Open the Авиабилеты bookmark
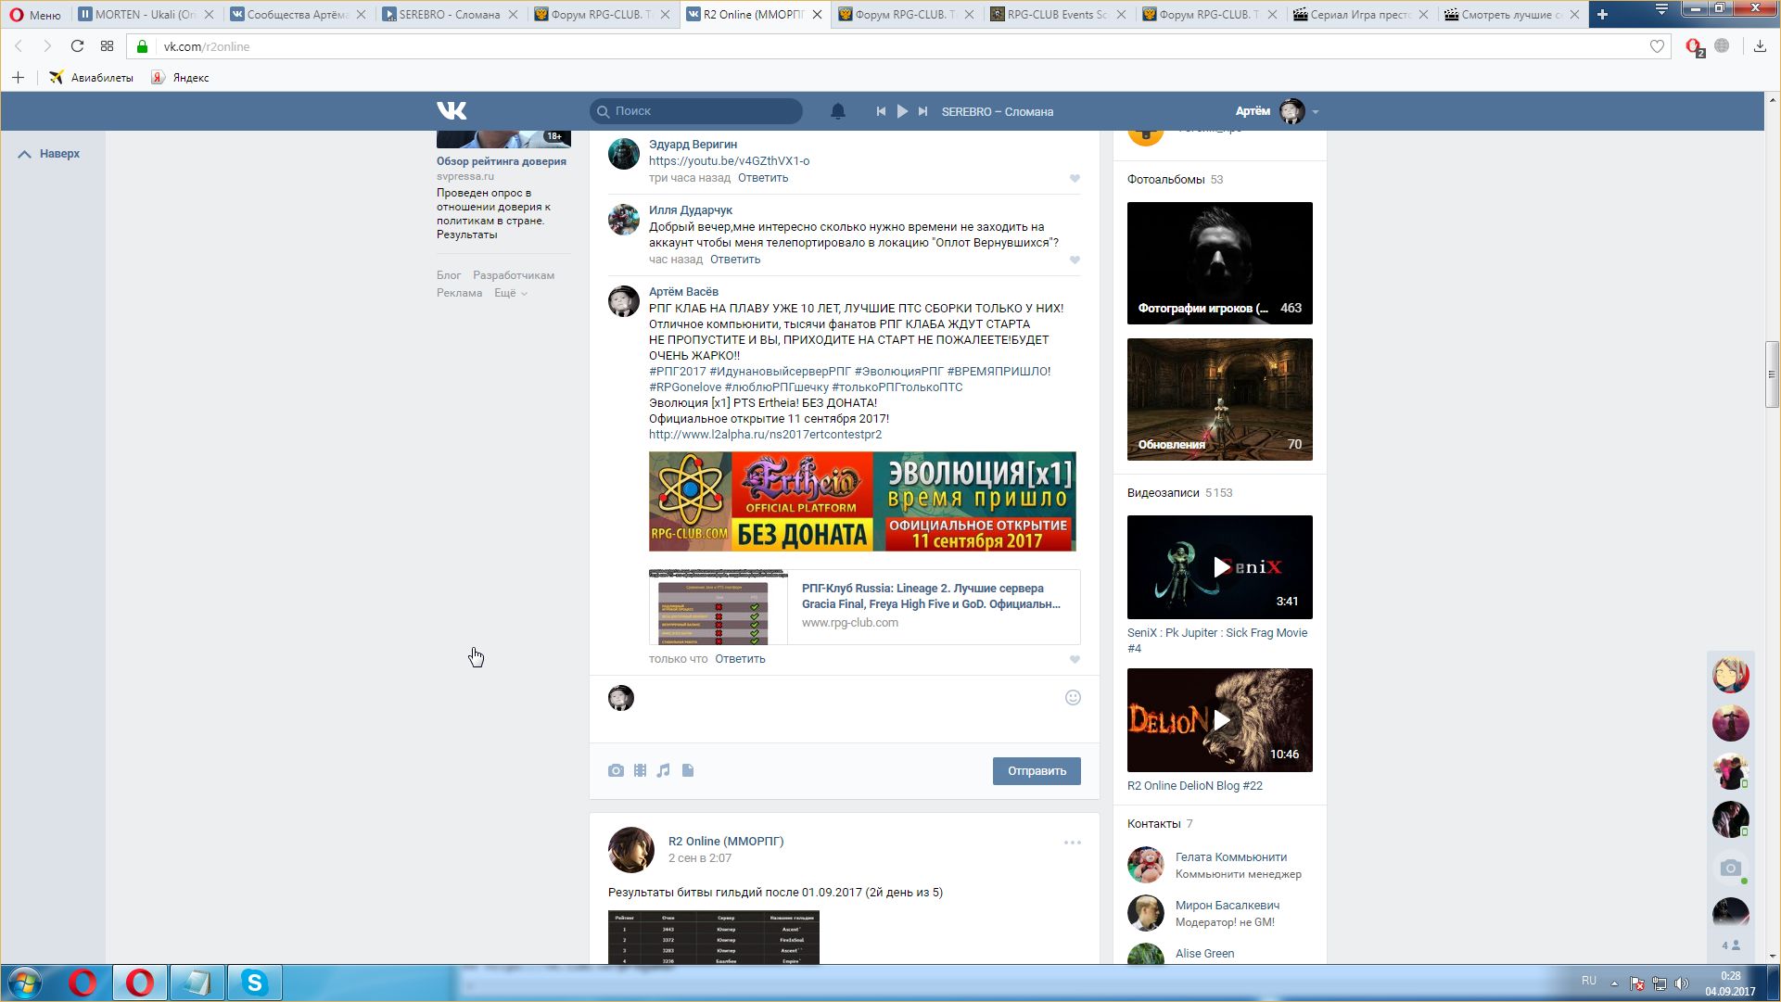 coord(92,78)
